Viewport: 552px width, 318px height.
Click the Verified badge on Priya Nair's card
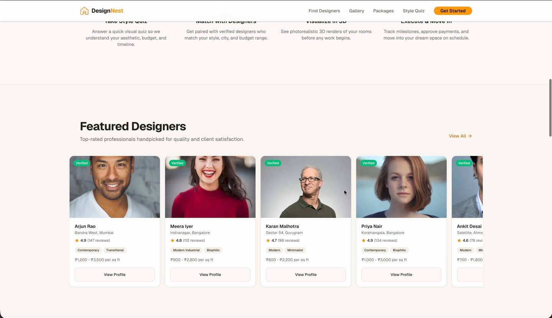tap(368, 163)
